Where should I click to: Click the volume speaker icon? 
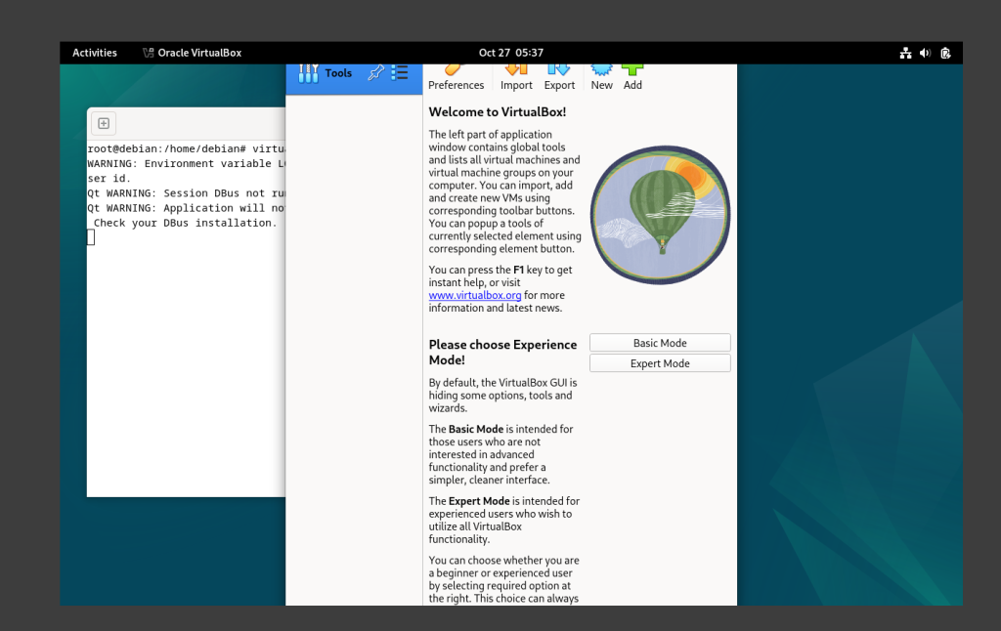(925, 53)
